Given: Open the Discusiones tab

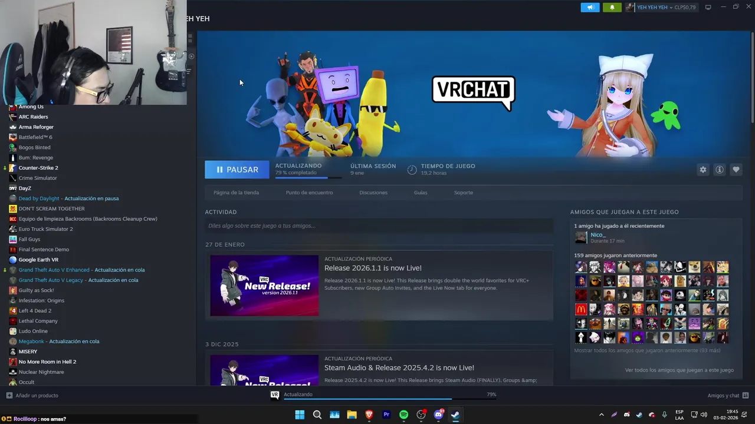Looking at the screenshot, I should pyautogui.click(x=373, y=193).
